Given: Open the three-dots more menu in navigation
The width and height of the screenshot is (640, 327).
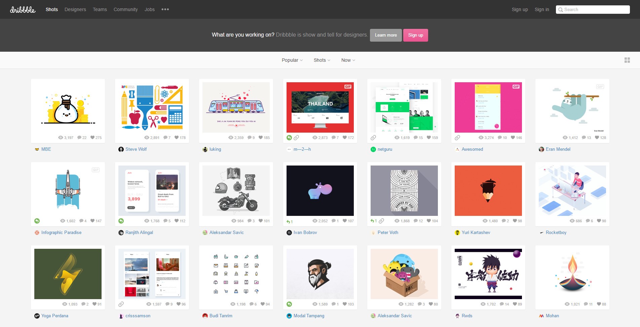Looking at the screenshot, I should click(x=165, y=9).
